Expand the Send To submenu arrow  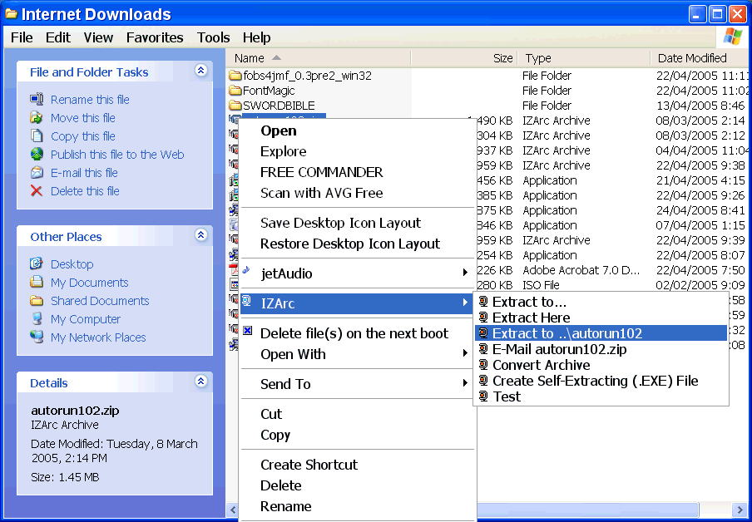pyautogui.click(x=465, y=383)
